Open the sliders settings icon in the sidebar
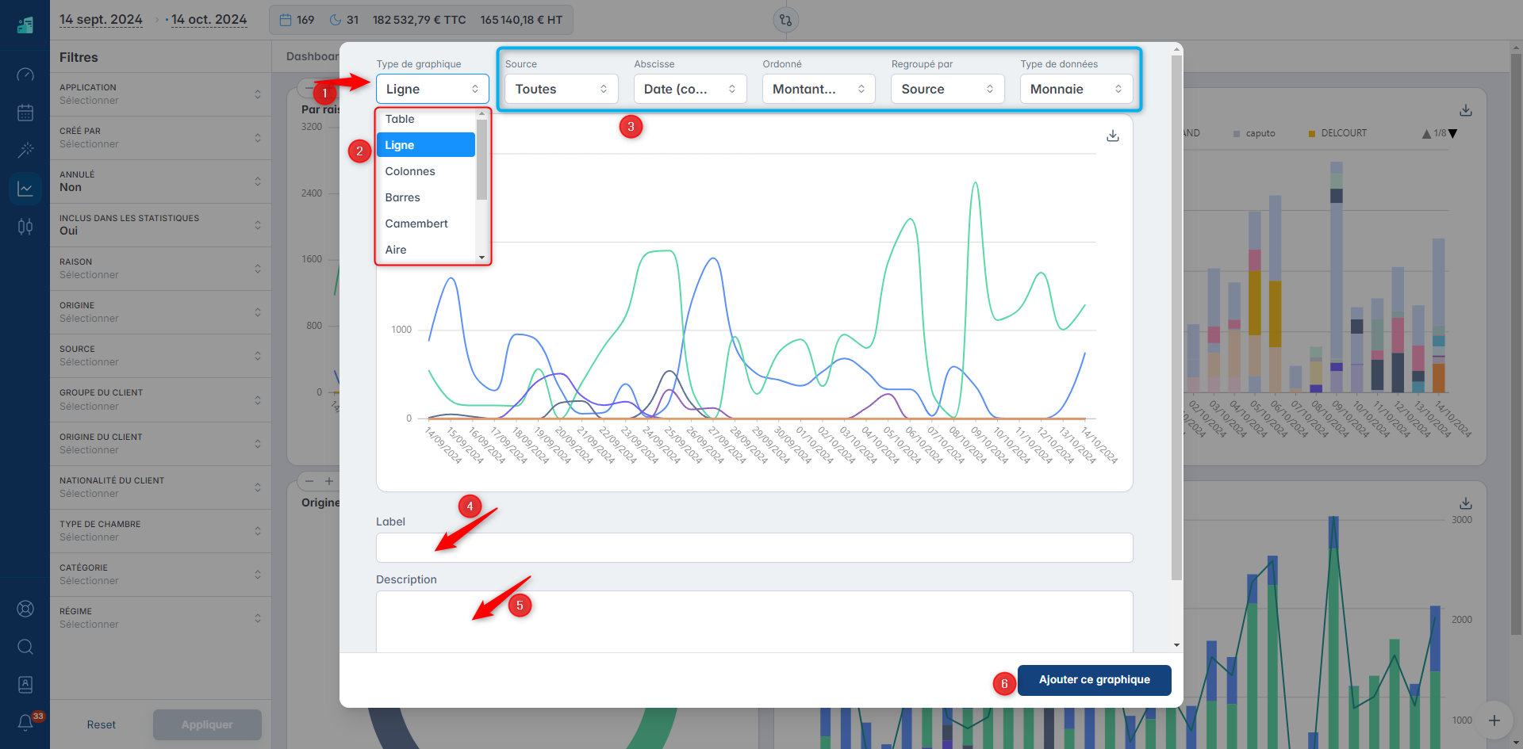This screenshot has height=749, width=1523. [25, 227]
